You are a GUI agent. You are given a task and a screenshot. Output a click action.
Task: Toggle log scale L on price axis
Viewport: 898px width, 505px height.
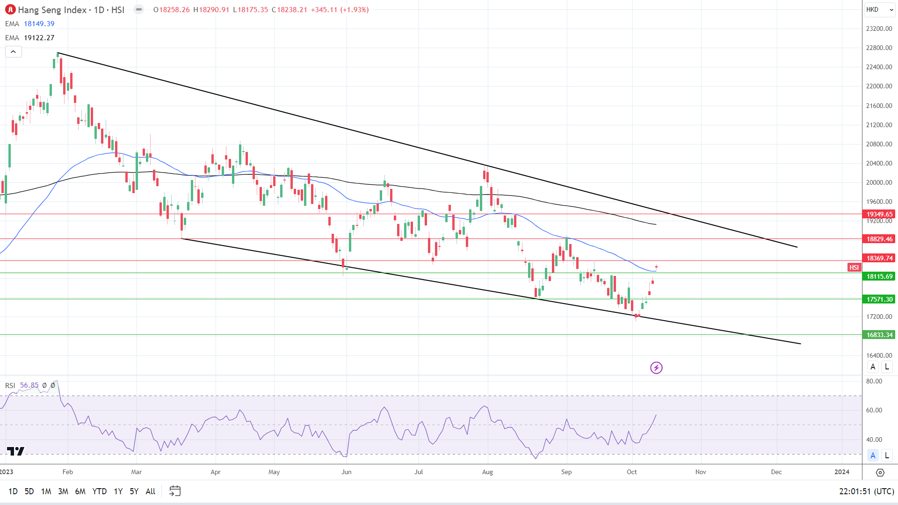[887, 367]
